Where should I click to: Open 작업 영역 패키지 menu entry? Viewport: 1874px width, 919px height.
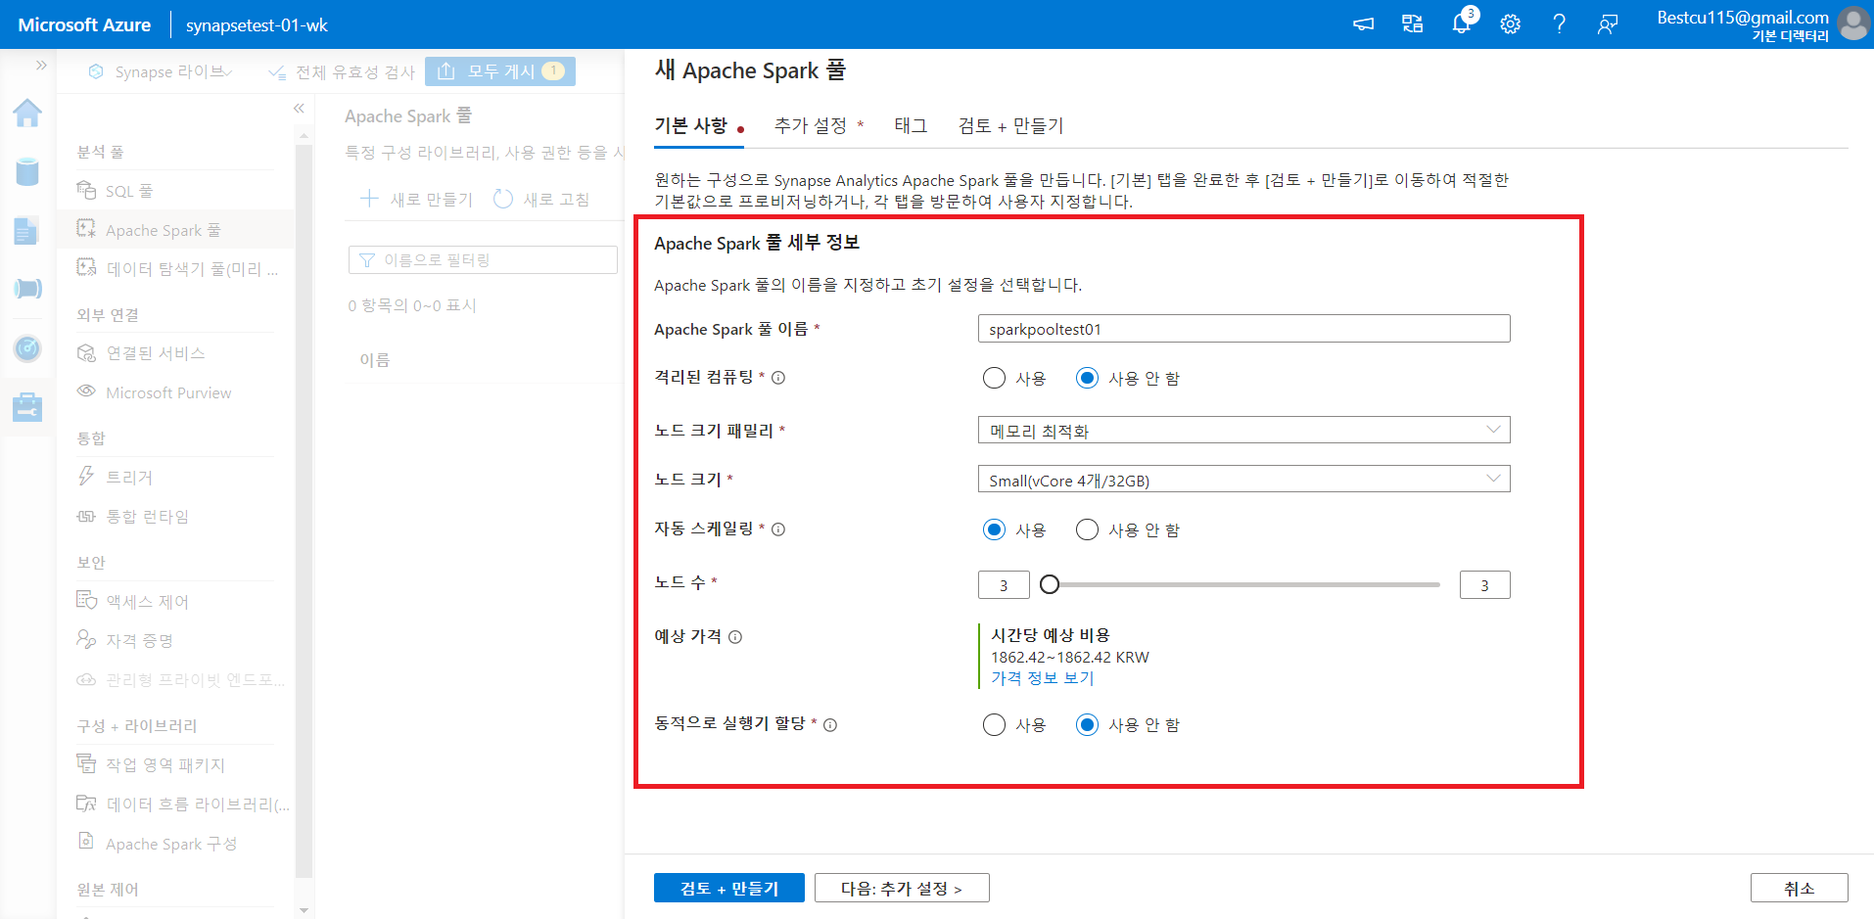click(175, 764)
